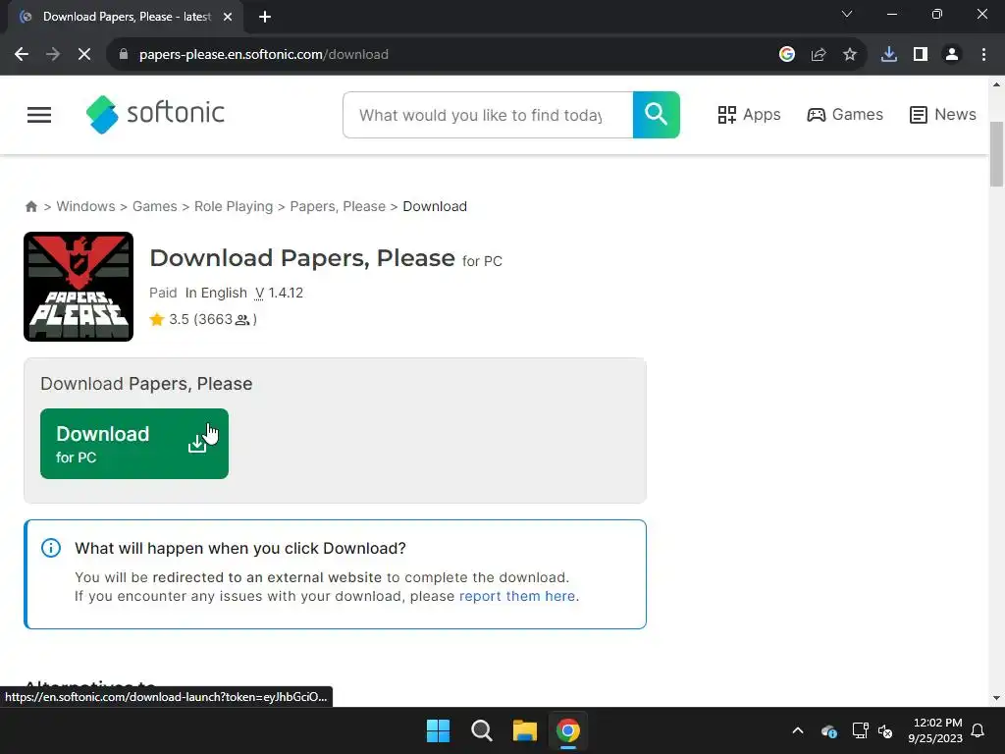Click the Google icon in address bar

tap(787, 55)
